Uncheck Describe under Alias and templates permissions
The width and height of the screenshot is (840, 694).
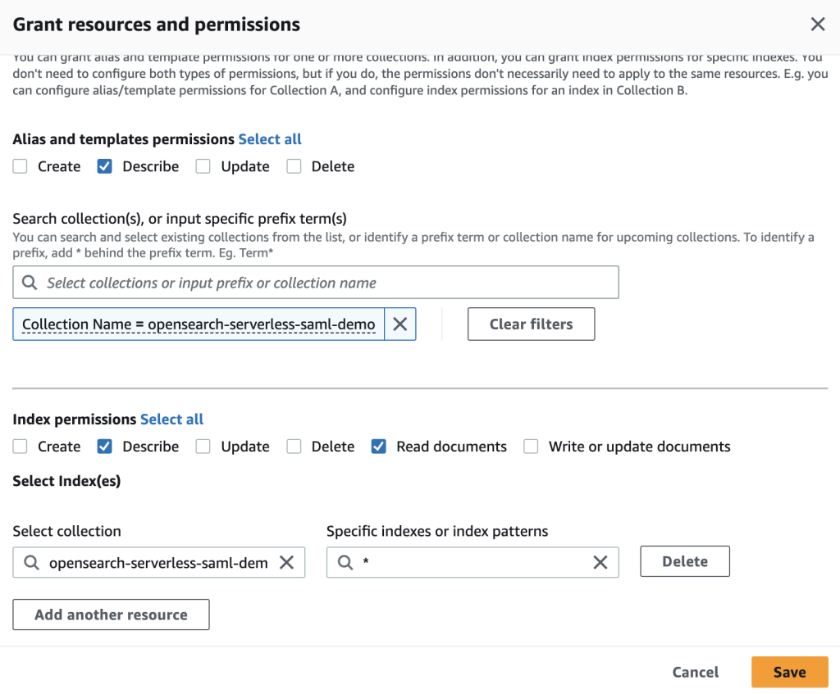point(104,166)
